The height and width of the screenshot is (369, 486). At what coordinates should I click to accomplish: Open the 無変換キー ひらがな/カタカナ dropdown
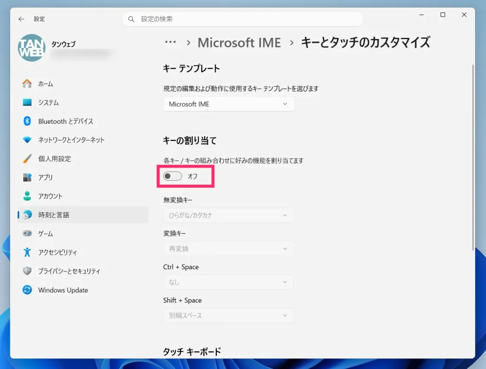click(228, 215)
